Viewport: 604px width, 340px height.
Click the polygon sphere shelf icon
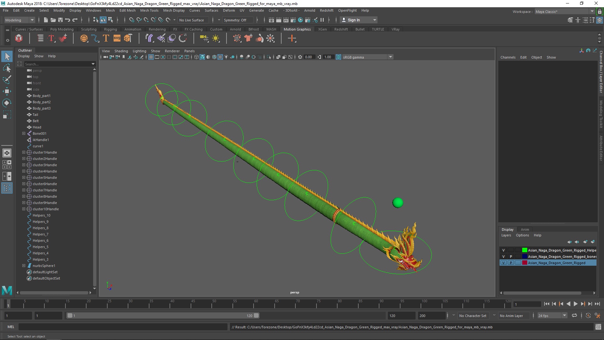point(84,38)
